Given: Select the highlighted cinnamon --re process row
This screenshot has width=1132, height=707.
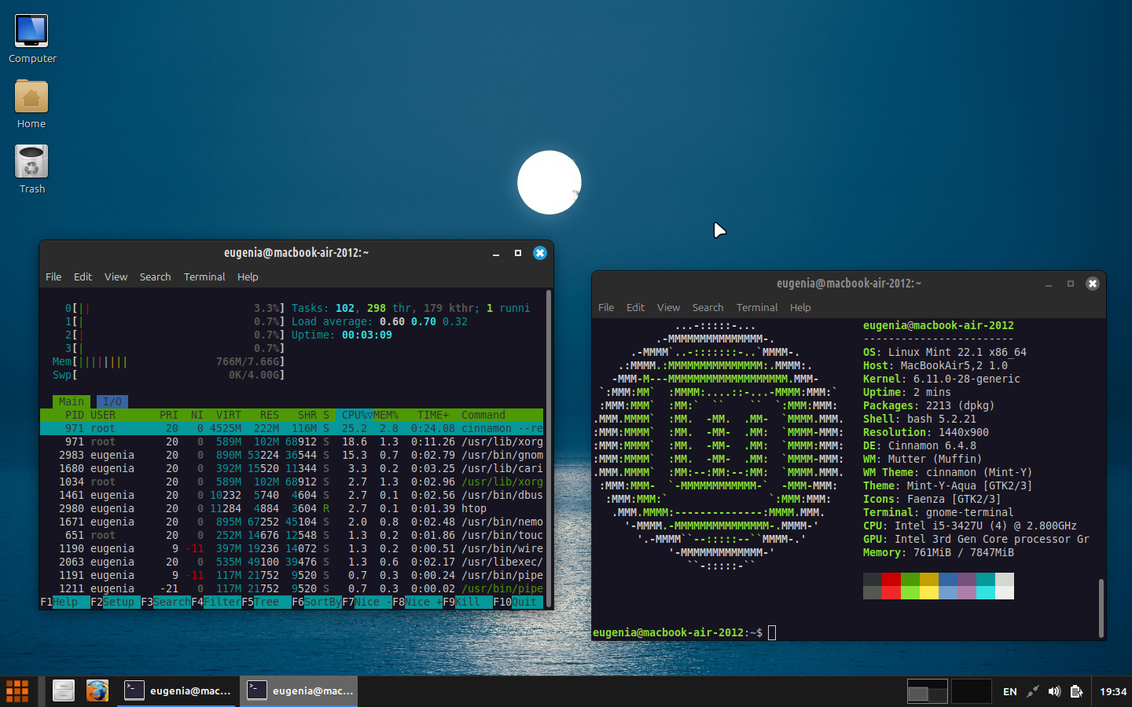Looking at the screenshot, I should click(292, 428).
